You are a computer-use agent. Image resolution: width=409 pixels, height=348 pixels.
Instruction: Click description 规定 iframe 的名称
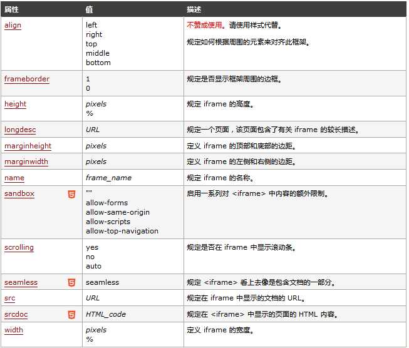220,178
